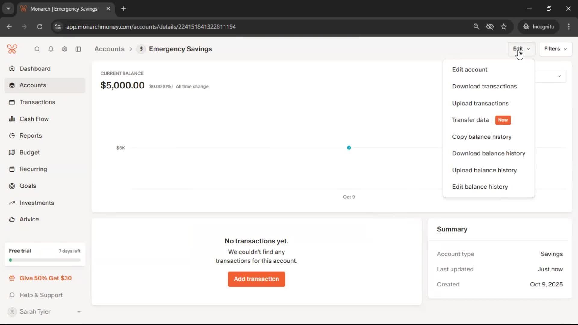Click the Monarch butterfly logo
The width and height of the screenshot is (578, 325).
12,49
